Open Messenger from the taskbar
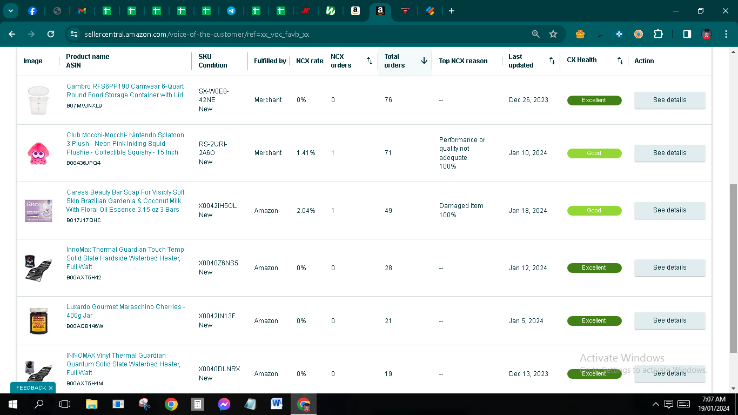Screen dimensions: 738x415 (x=224, y=404)
